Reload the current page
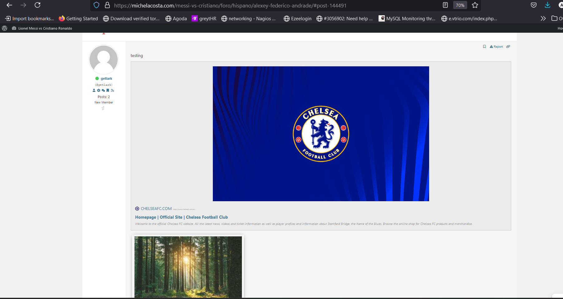This screenshot has width=563, height=299. pyautogui.click(x=37, y=5)
